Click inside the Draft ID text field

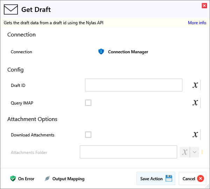tap(133, 85)
